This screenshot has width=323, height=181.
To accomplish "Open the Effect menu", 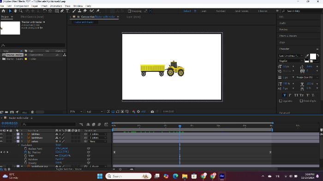I will (44, 6).
